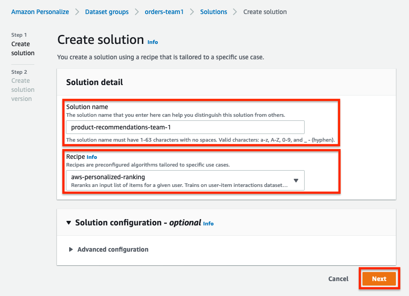Click the Amazon Personalize breadcrumb link
The width and height of the screenshot is (409, 296).
[x=40, y=12]
